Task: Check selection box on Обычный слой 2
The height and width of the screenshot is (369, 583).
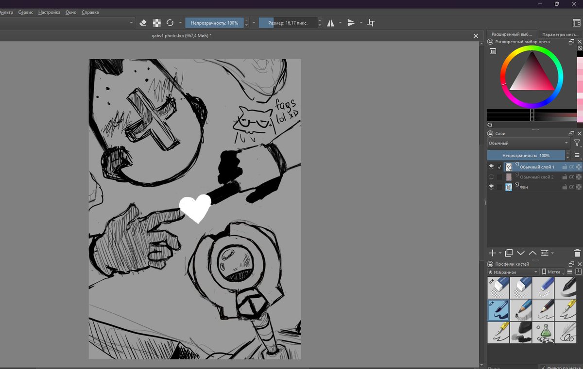Action: (x=499, y=177)
